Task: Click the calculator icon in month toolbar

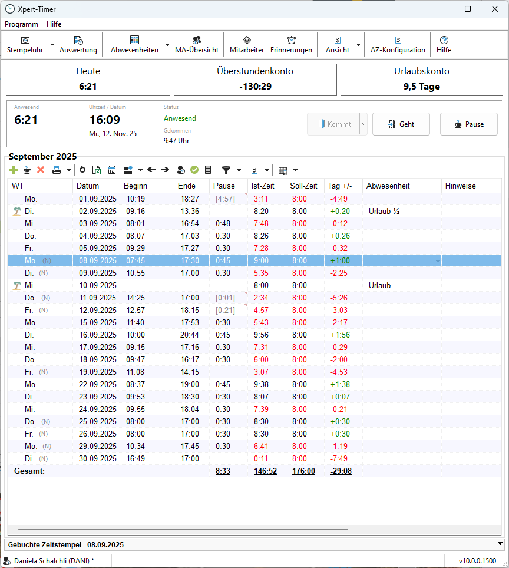Action: pos(208,170)
